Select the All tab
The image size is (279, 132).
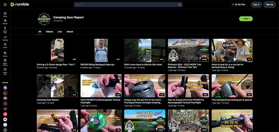coord(40,32)
